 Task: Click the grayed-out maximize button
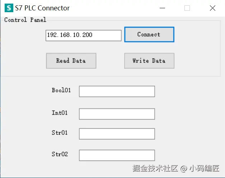(187, 8)
